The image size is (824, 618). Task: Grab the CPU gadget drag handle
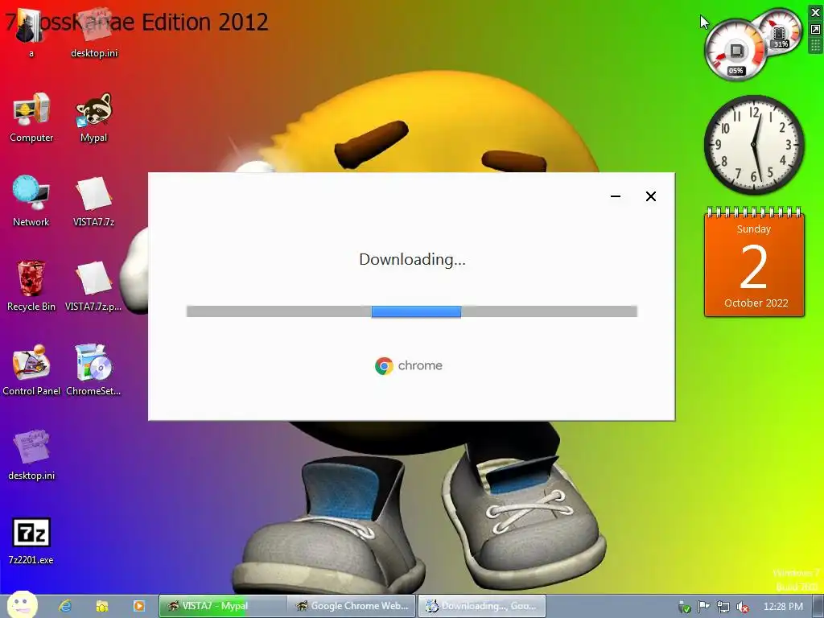(816, 46)
